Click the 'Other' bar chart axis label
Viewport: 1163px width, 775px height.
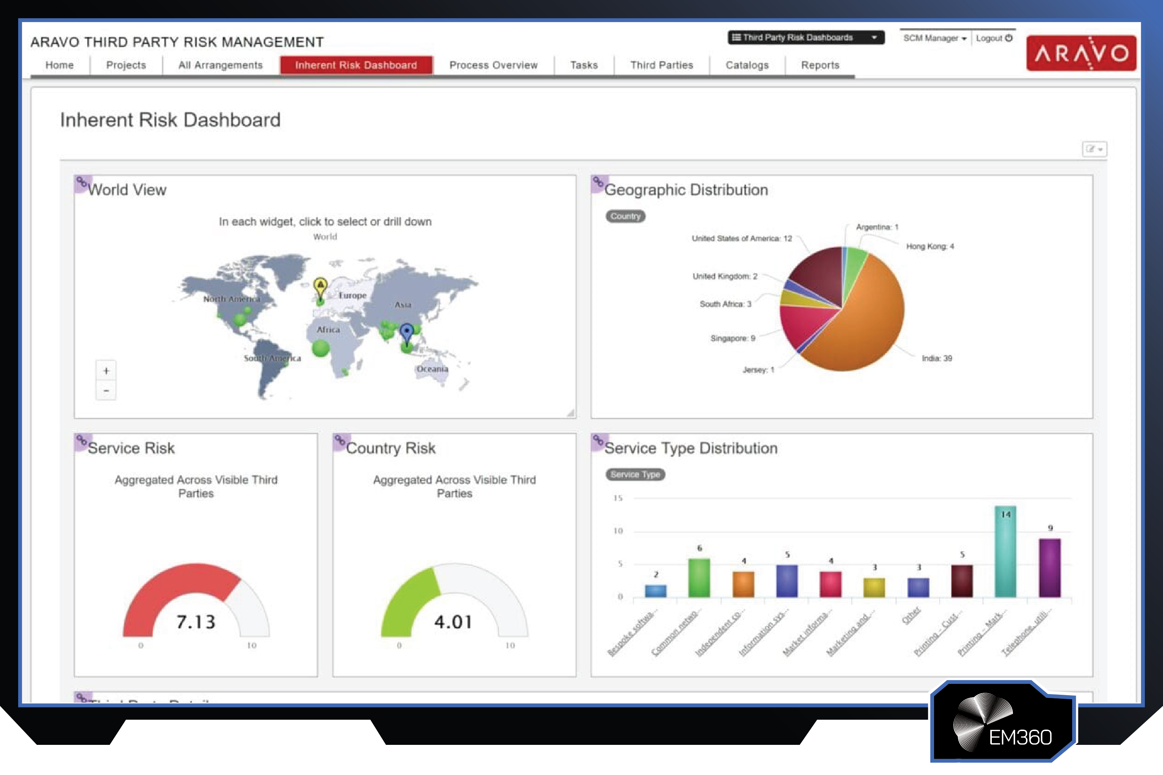pos(911,616)
